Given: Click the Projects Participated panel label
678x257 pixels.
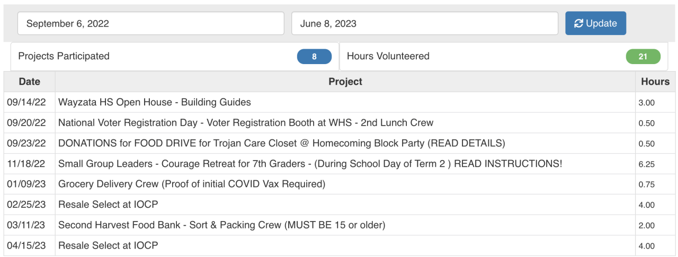Looking at the screenshot, I should (64, 56).
